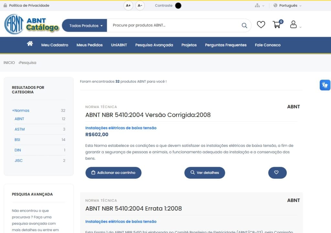The image size is (331, 233).
Task: Decrease font size with A- button
Action: point(140,5)
